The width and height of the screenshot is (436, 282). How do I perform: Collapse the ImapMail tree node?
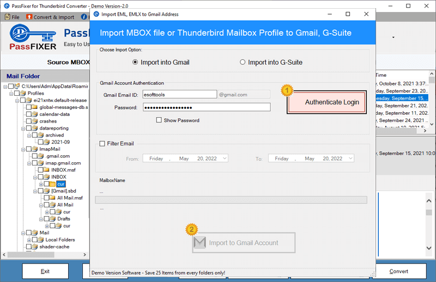click(23, 150)
